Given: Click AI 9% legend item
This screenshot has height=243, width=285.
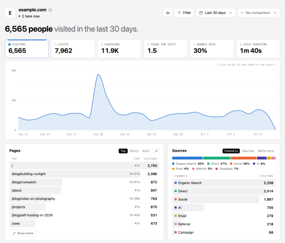Looking at the screenshot, I should tap(259, 164).
